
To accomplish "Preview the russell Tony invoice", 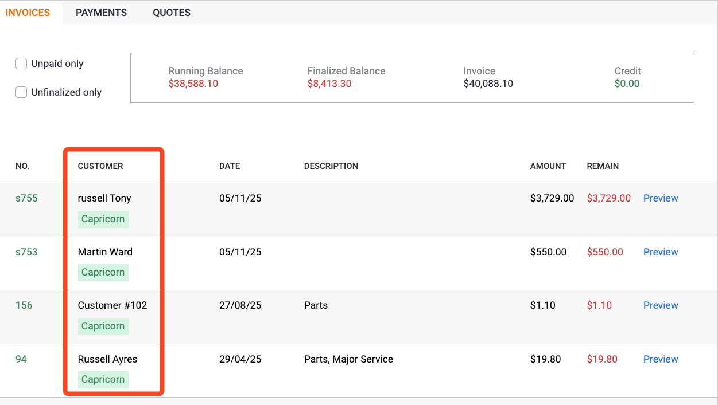I will (x=661, y=198).
